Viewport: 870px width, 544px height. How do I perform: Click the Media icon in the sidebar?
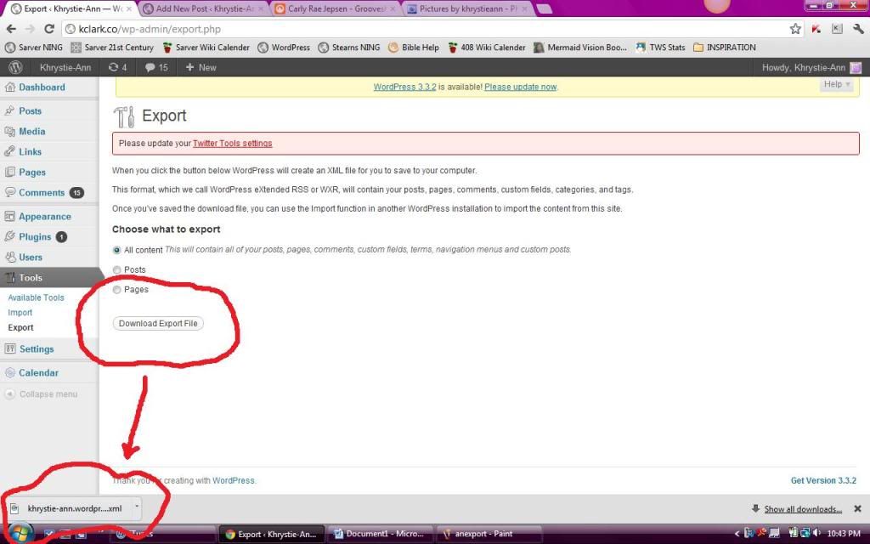point(10,132)
